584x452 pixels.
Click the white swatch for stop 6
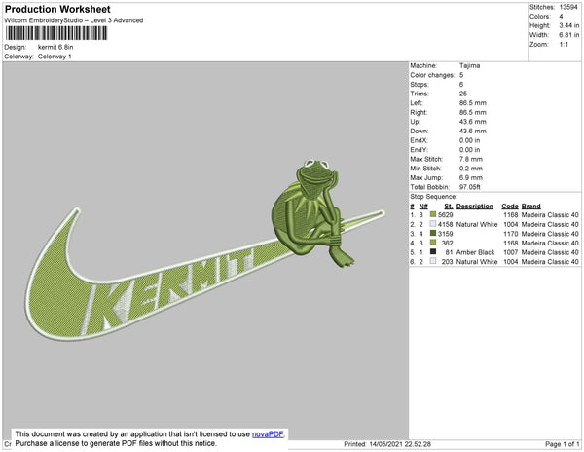click(x=433, y=261)
